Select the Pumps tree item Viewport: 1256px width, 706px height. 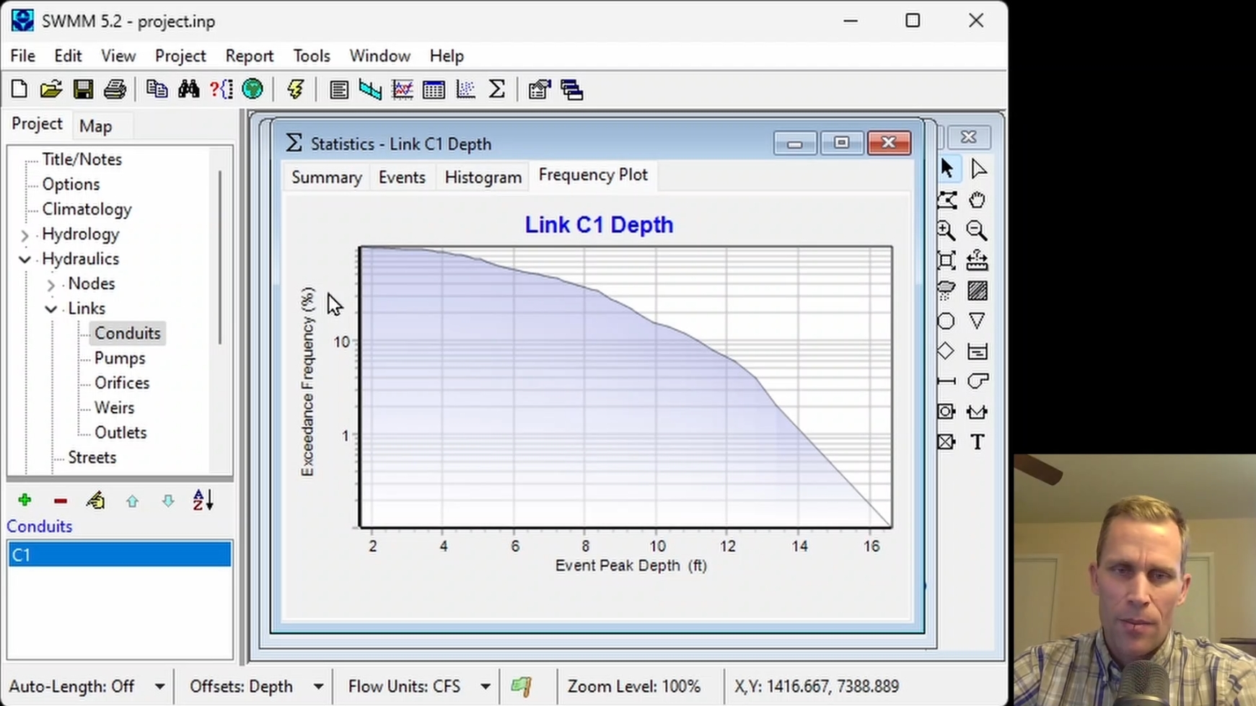click(120, 358)
